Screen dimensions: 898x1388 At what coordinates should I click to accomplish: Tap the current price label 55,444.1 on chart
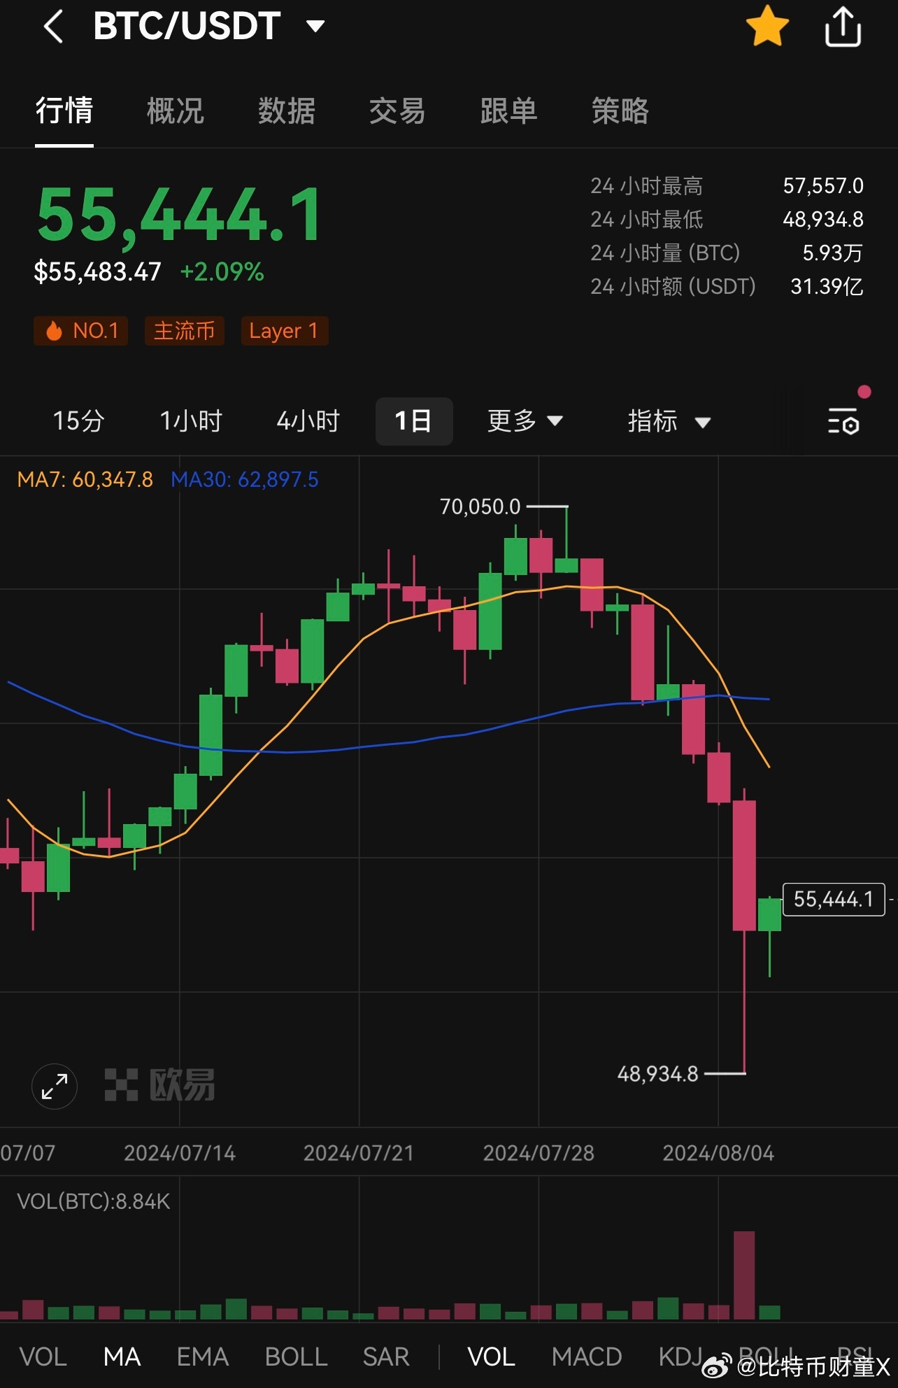click(834, 899)
